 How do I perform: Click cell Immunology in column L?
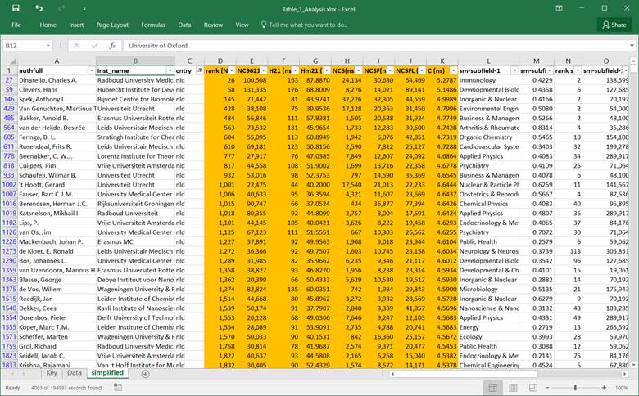(488, 80)
